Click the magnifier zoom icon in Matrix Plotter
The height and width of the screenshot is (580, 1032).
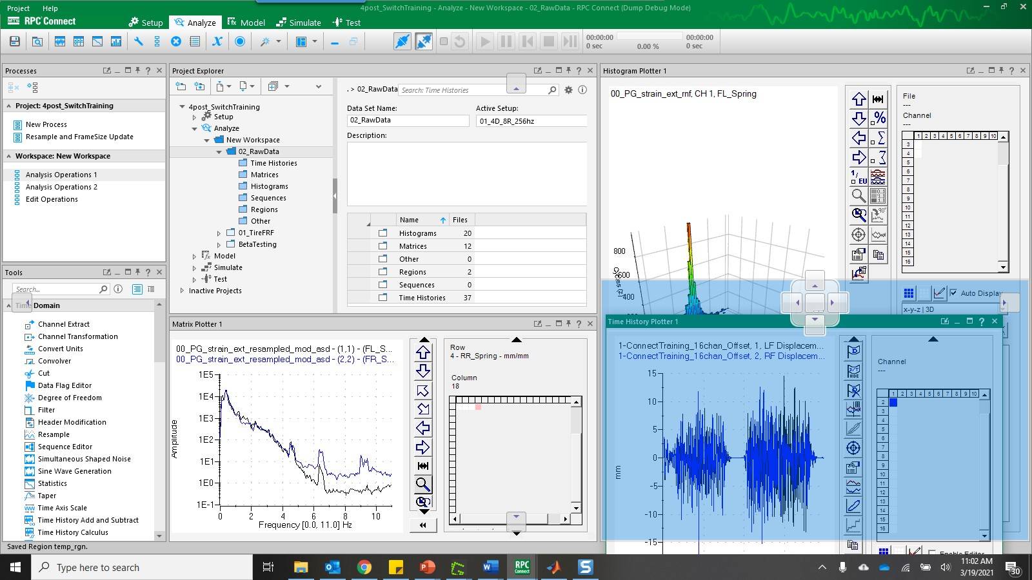[x=422, y=484]
